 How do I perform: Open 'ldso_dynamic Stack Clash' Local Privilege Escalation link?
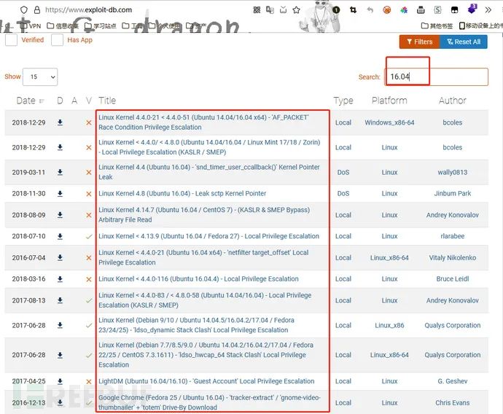tap(196, 325)
